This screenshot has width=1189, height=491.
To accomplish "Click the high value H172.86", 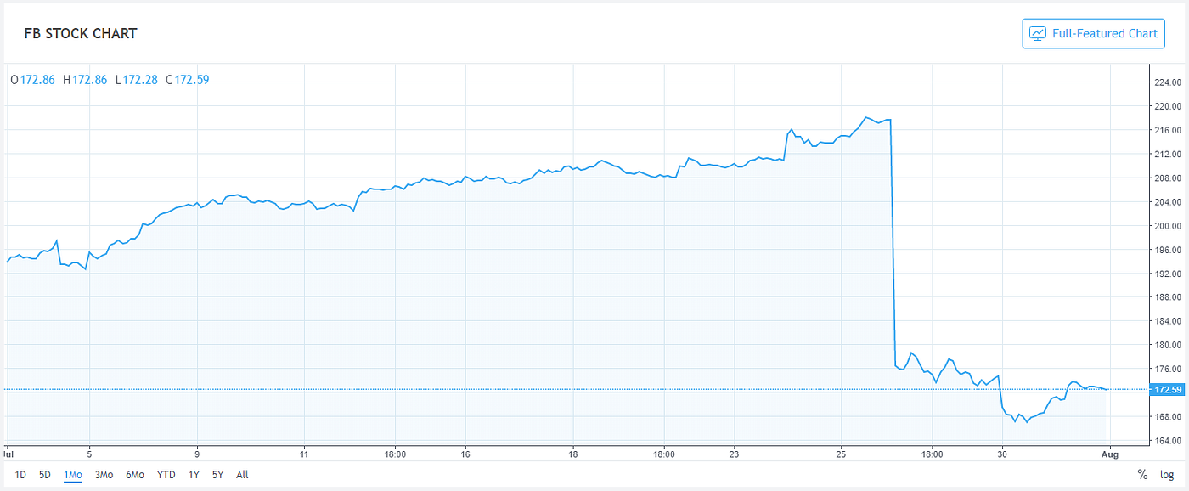I will coord(85,80).
